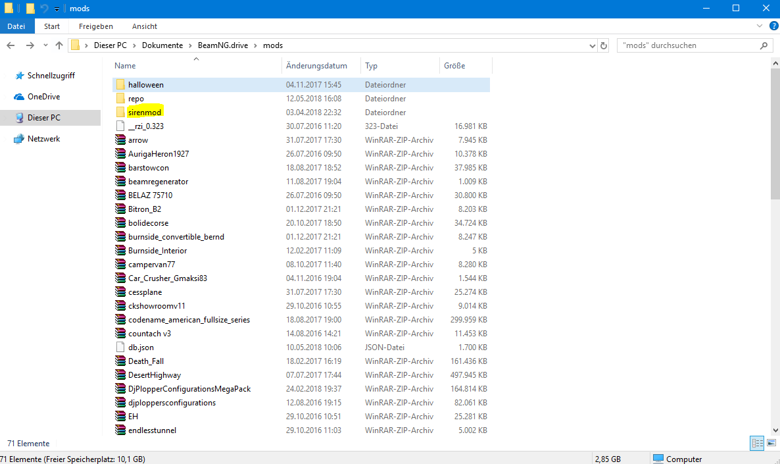Click the Death_Fall archive icon
Viewport: 780px width, 464px height.
coord(120,361)
